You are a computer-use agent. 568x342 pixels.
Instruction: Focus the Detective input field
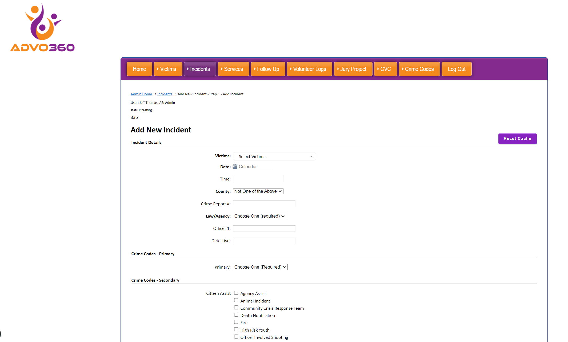(x=264, y=241)
